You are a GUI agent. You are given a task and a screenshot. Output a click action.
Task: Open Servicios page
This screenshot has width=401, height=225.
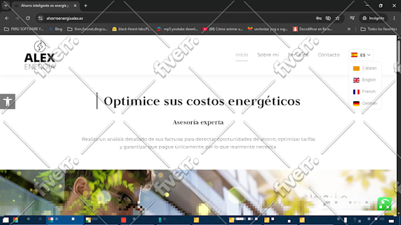(298, 55)
